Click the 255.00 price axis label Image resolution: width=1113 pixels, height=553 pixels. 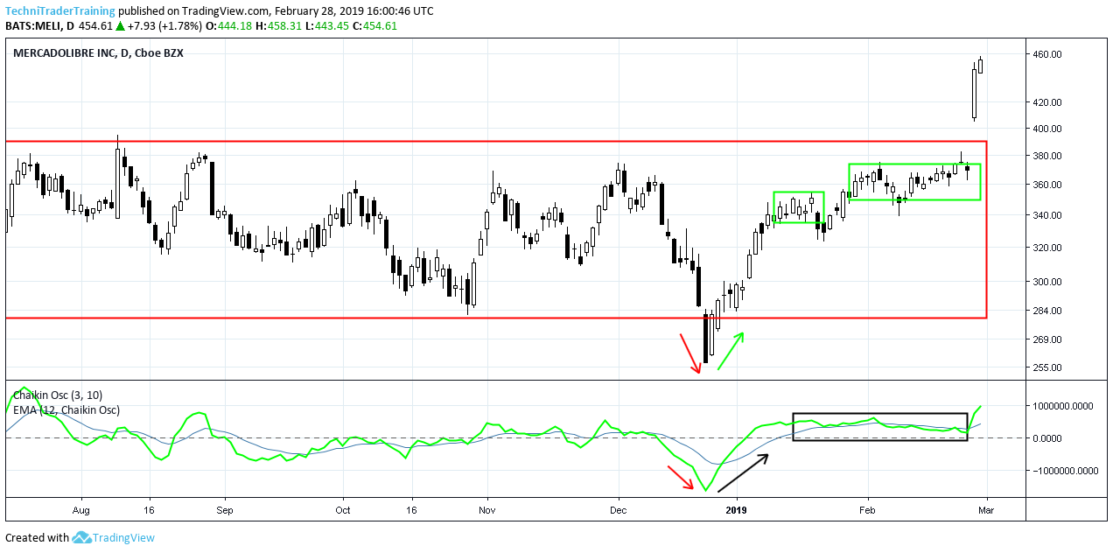coord(1047,368)
